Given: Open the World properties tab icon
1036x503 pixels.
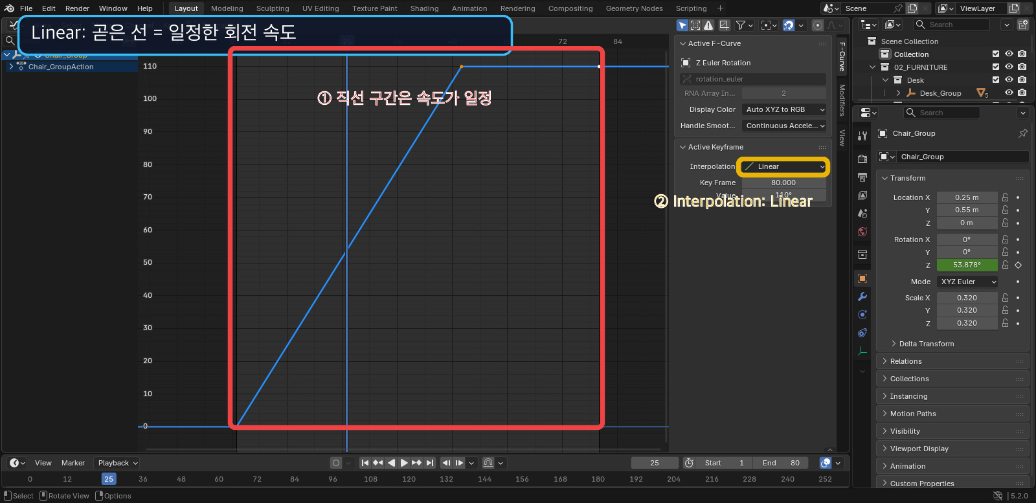Looking at the screenshot, I should [x=862, y=232].
